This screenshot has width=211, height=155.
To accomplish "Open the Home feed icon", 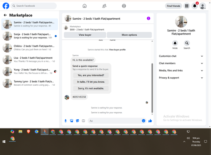I will pyautogui.click(x=84, y=6).
